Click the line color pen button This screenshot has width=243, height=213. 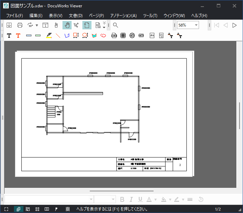[177, 199]
